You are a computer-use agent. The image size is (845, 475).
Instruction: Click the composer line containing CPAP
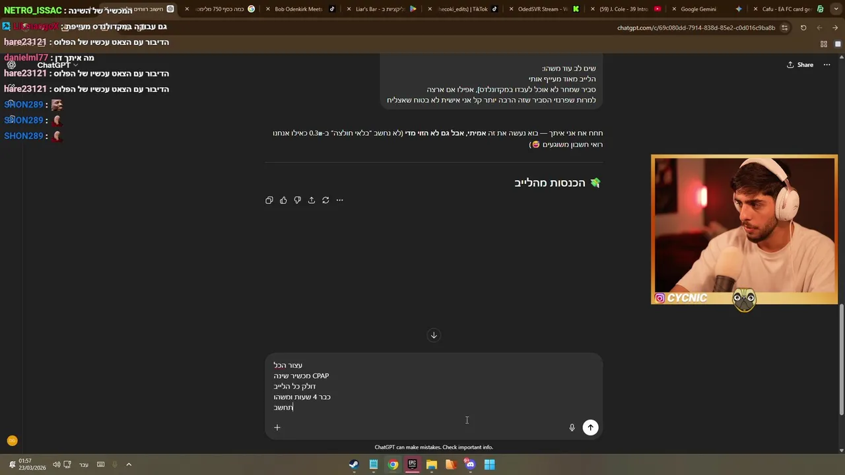click(x=301, y=375)
